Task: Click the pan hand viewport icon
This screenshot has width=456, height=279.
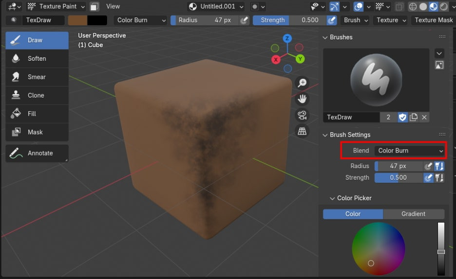Action: (302, 99)
